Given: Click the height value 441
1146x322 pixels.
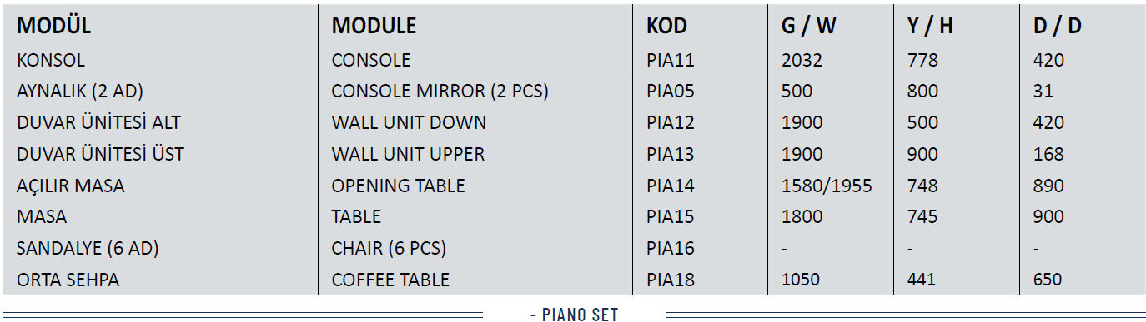Looking at the screenshot, I should pos(921,280).
